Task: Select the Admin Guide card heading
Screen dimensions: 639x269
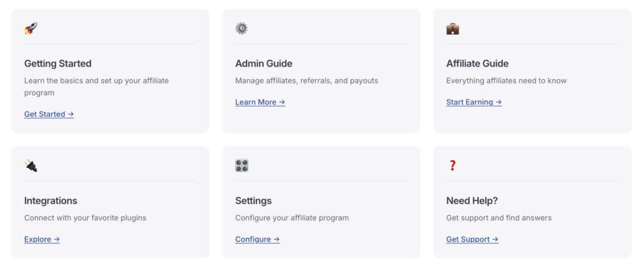Action: [263, 64]
